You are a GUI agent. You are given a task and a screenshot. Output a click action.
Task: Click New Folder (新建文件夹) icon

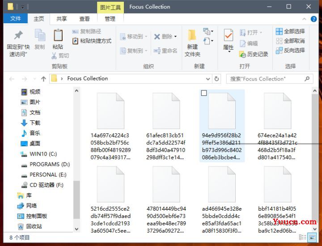(192, 35)
